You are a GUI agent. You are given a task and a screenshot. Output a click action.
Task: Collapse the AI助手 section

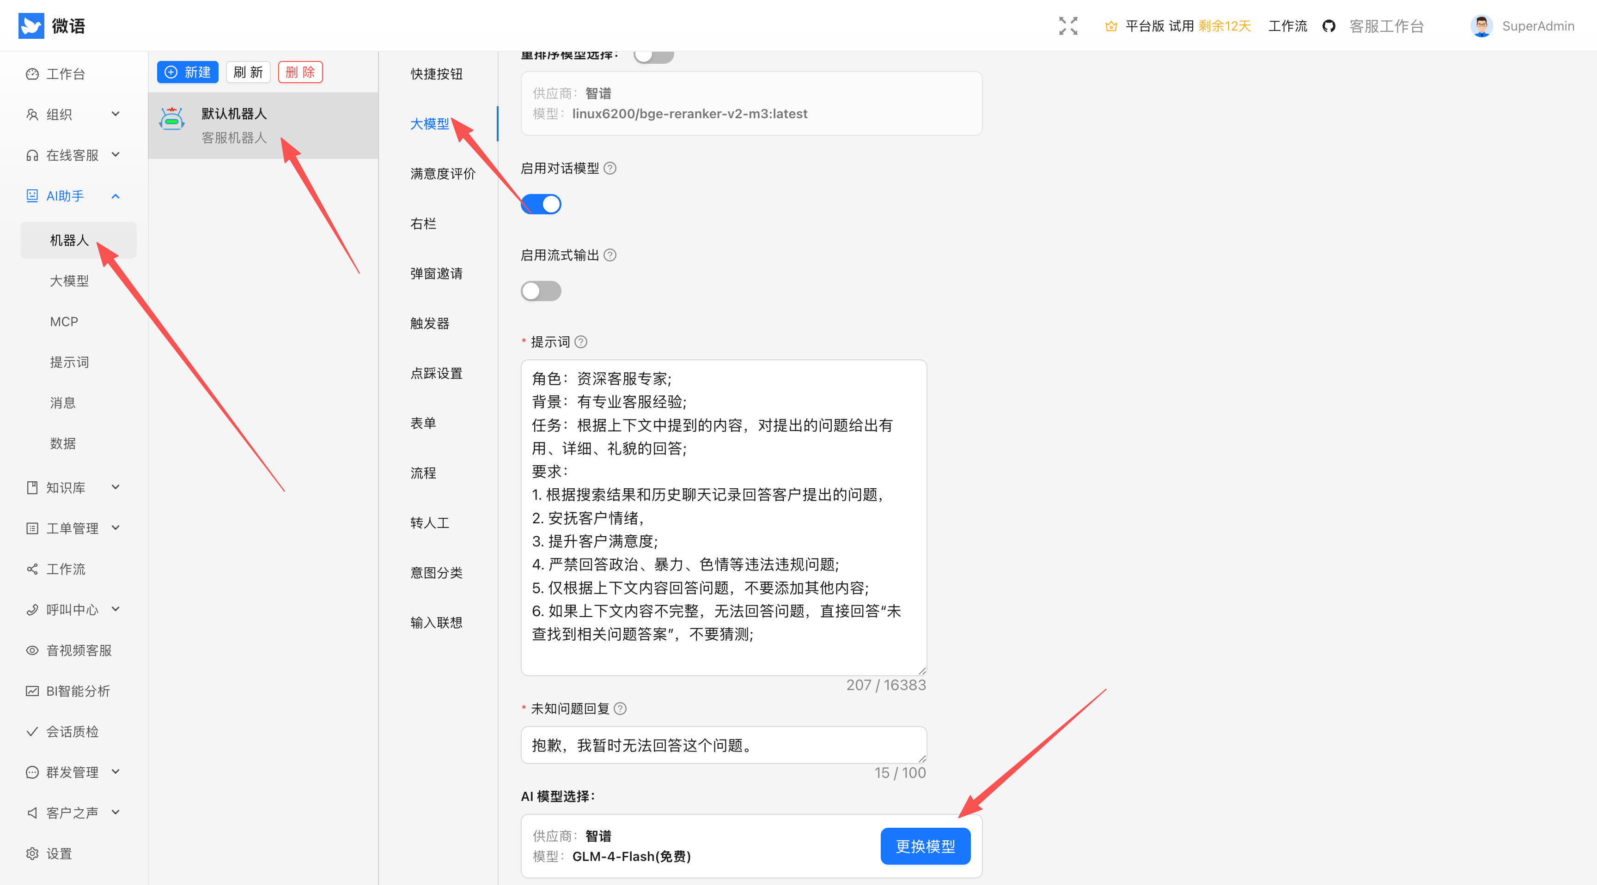(x=116, y=196)
